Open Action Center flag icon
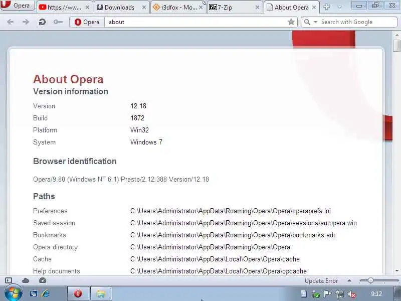This screenshot has height=301, width=401. point(328,294)
